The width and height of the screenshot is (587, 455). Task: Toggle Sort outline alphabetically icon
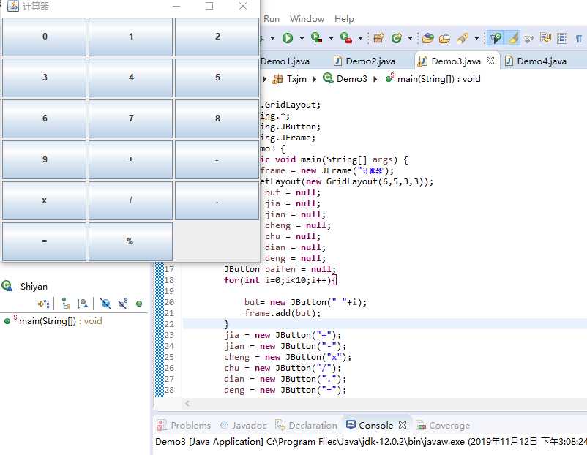[83, 304]
